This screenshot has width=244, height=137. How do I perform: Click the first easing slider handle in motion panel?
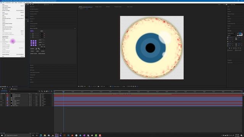(33, 33)
